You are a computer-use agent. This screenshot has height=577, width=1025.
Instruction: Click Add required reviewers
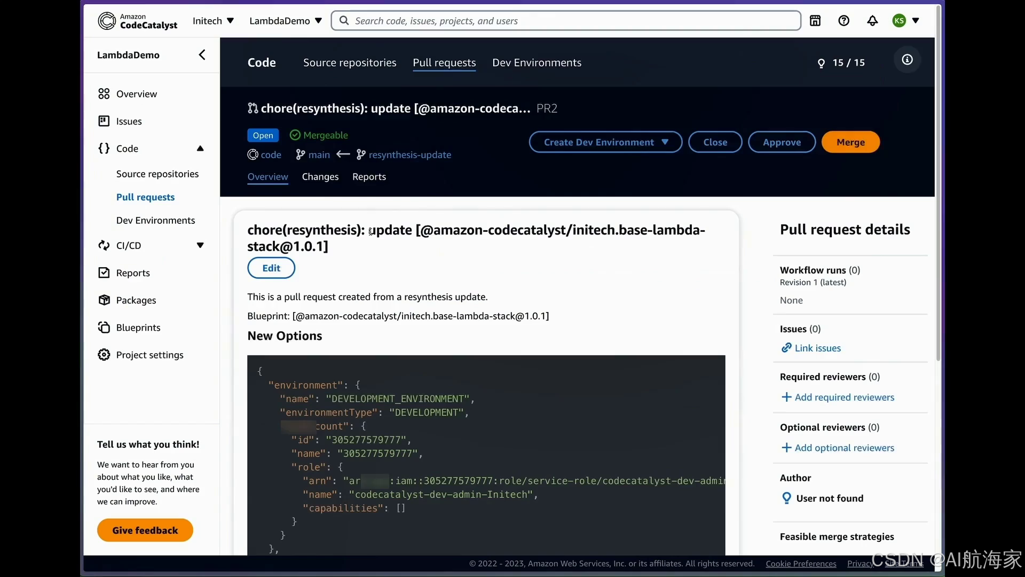pos(844,397)
